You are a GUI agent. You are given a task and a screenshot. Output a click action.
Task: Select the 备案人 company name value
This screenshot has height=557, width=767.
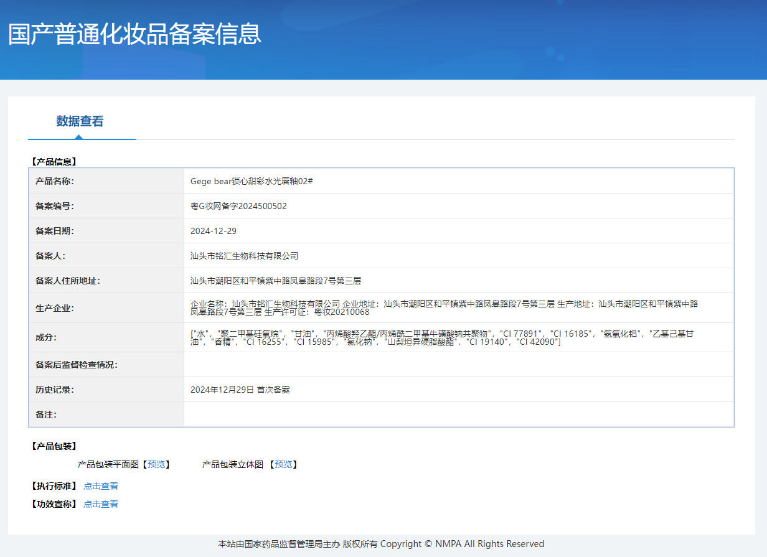244,256
